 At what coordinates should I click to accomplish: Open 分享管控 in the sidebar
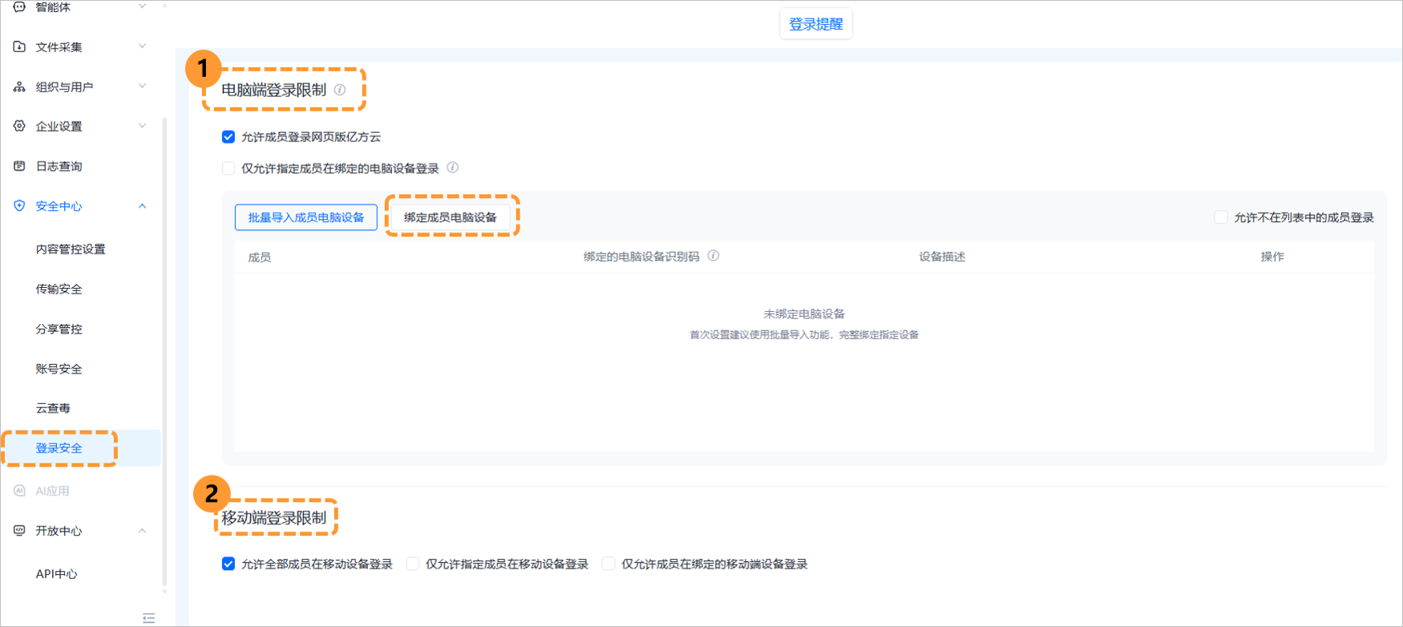coord(59,330)
